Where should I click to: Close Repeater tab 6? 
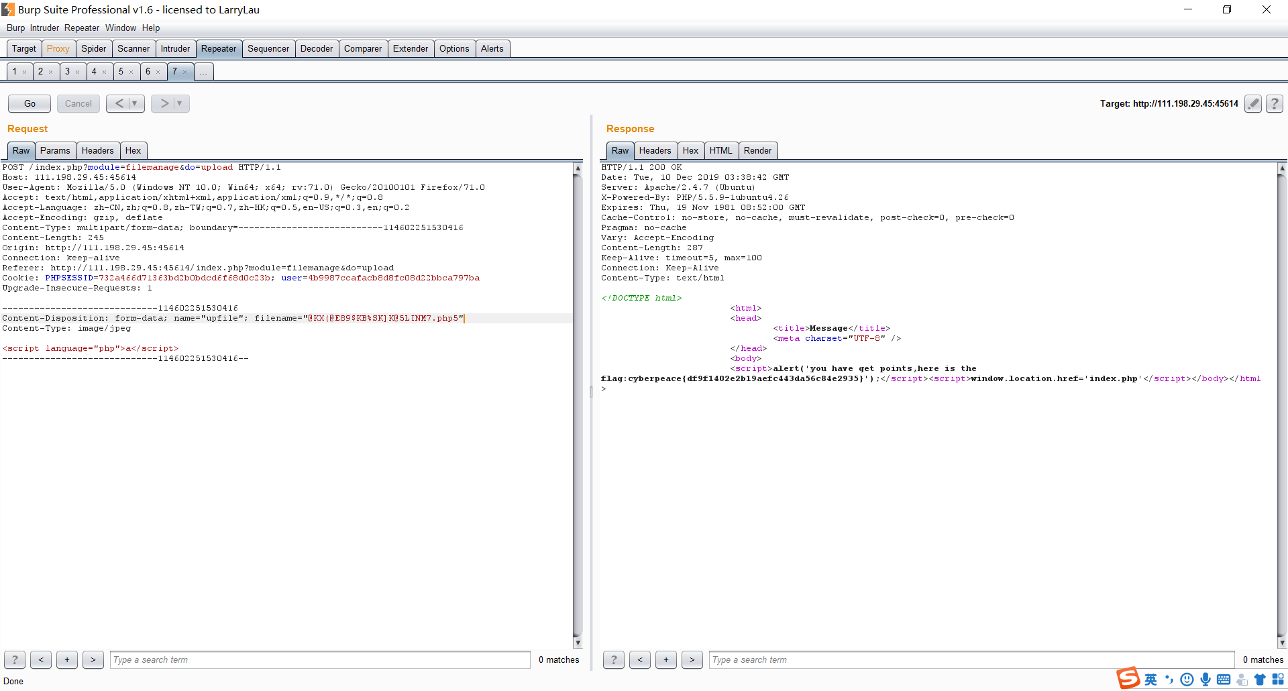(158, 72)
